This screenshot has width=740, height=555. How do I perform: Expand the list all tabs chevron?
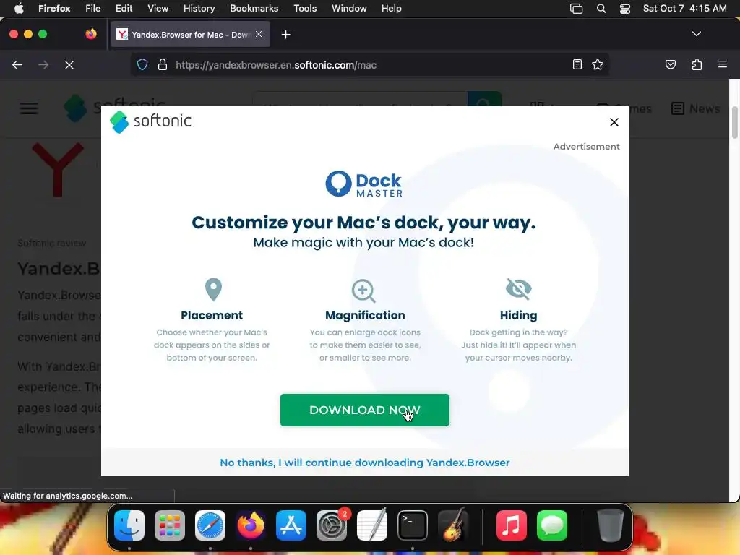[x=696, y=34]
